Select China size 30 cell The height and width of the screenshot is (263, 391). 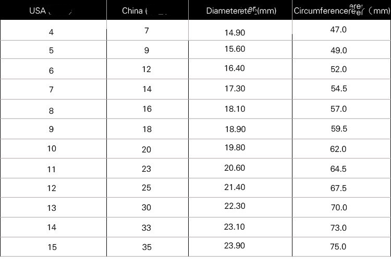click(146, 207)
